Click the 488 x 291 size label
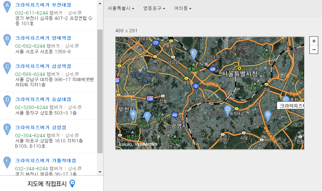Screen dimensions: 322x191 (x=126, y=31)
